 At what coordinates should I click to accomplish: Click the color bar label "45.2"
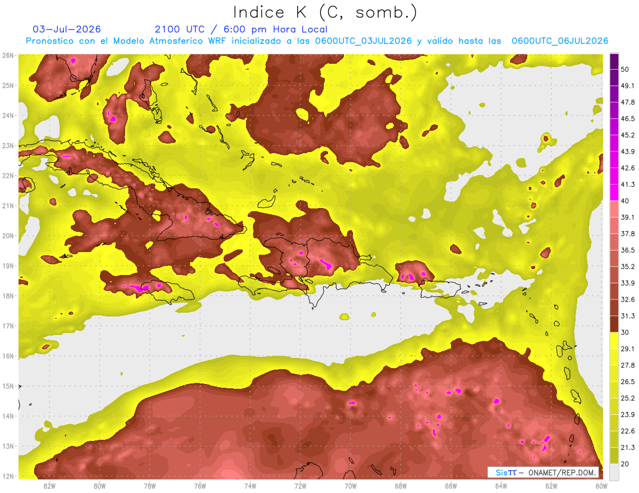tap(628, 135)
